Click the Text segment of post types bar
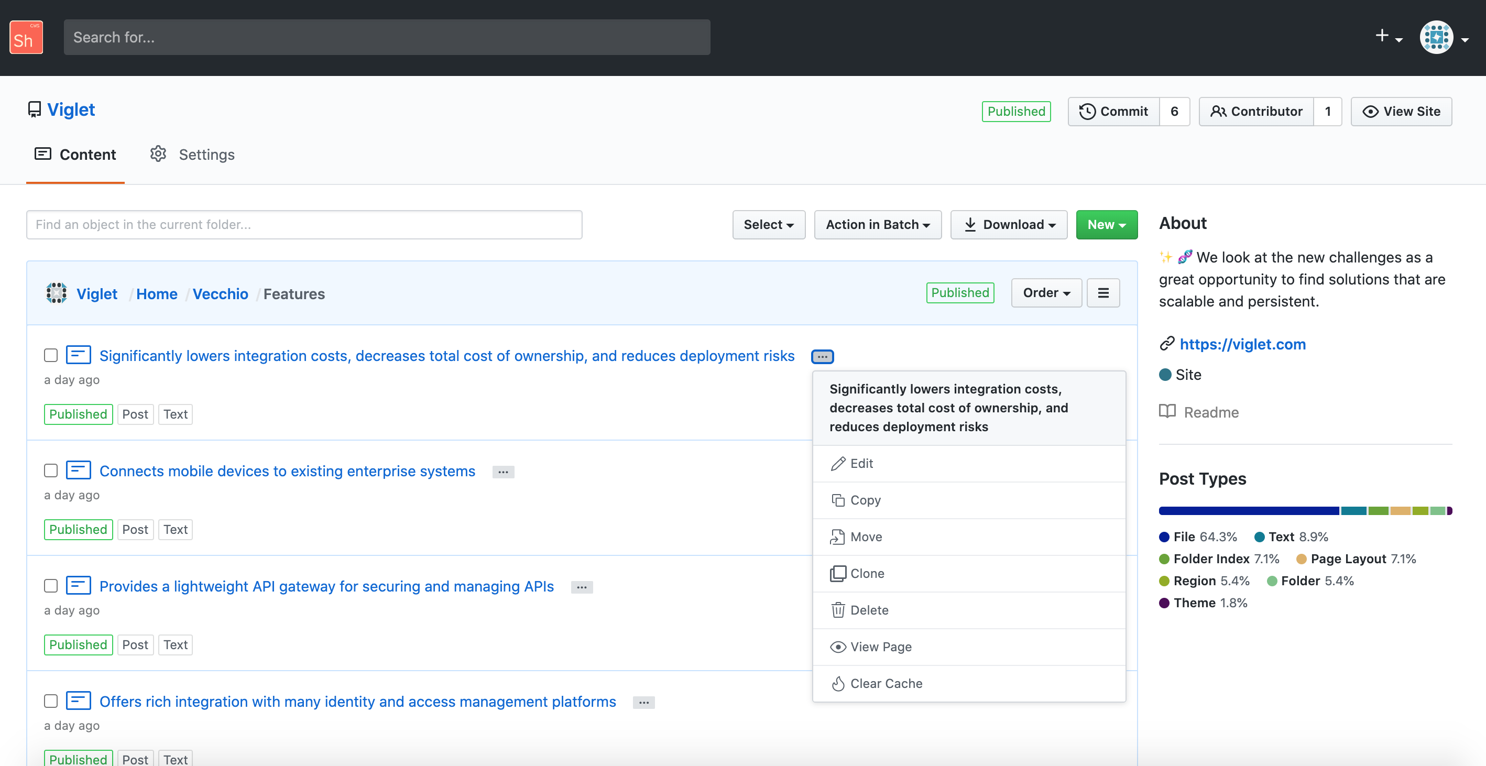The height and width of the screenshot is (766, 1486). point(1353,510)
